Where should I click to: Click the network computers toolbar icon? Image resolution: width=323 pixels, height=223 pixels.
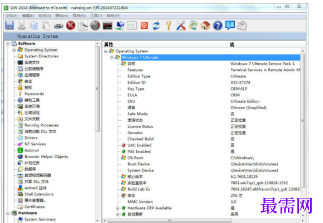click(x=120, y=26)
